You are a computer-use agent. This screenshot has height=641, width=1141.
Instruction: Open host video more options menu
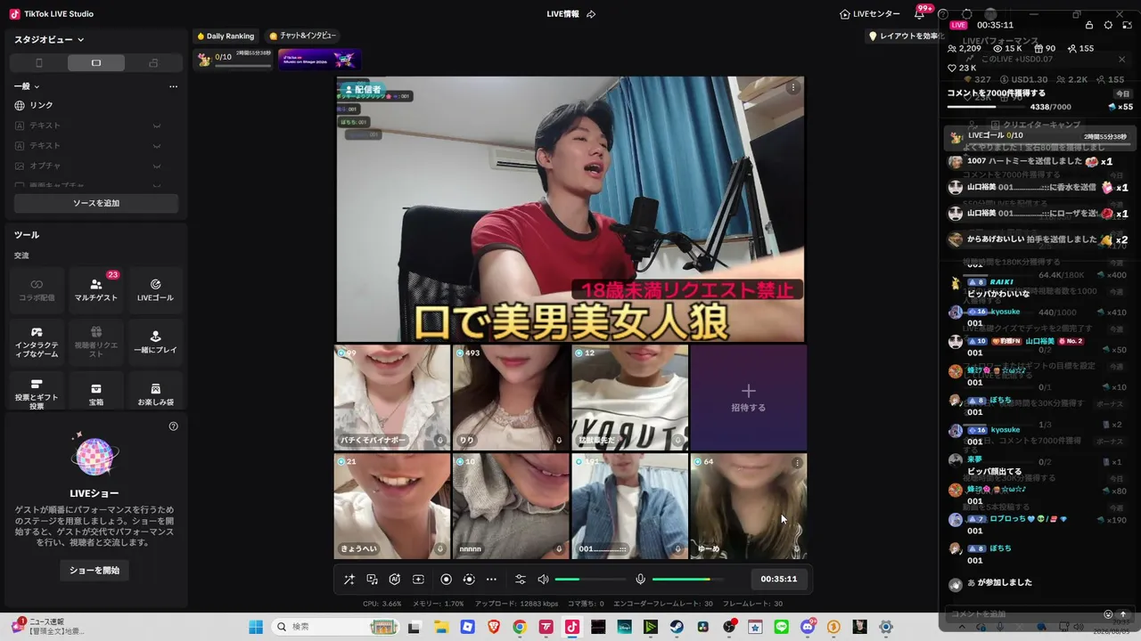[x=793, y=87]
